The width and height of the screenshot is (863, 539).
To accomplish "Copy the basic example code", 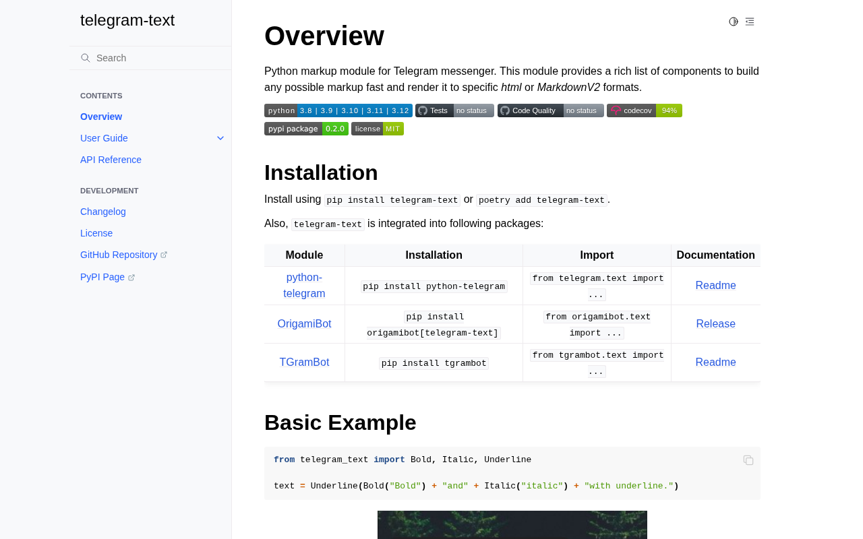I will click(748, 460).
